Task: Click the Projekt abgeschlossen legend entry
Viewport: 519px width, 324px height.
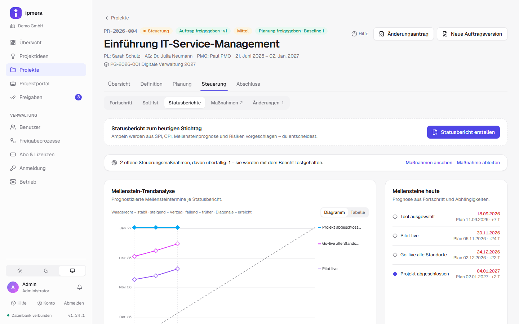Action: click(340, 228)
